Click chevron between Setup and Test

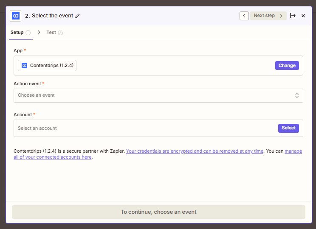(39, 32)
